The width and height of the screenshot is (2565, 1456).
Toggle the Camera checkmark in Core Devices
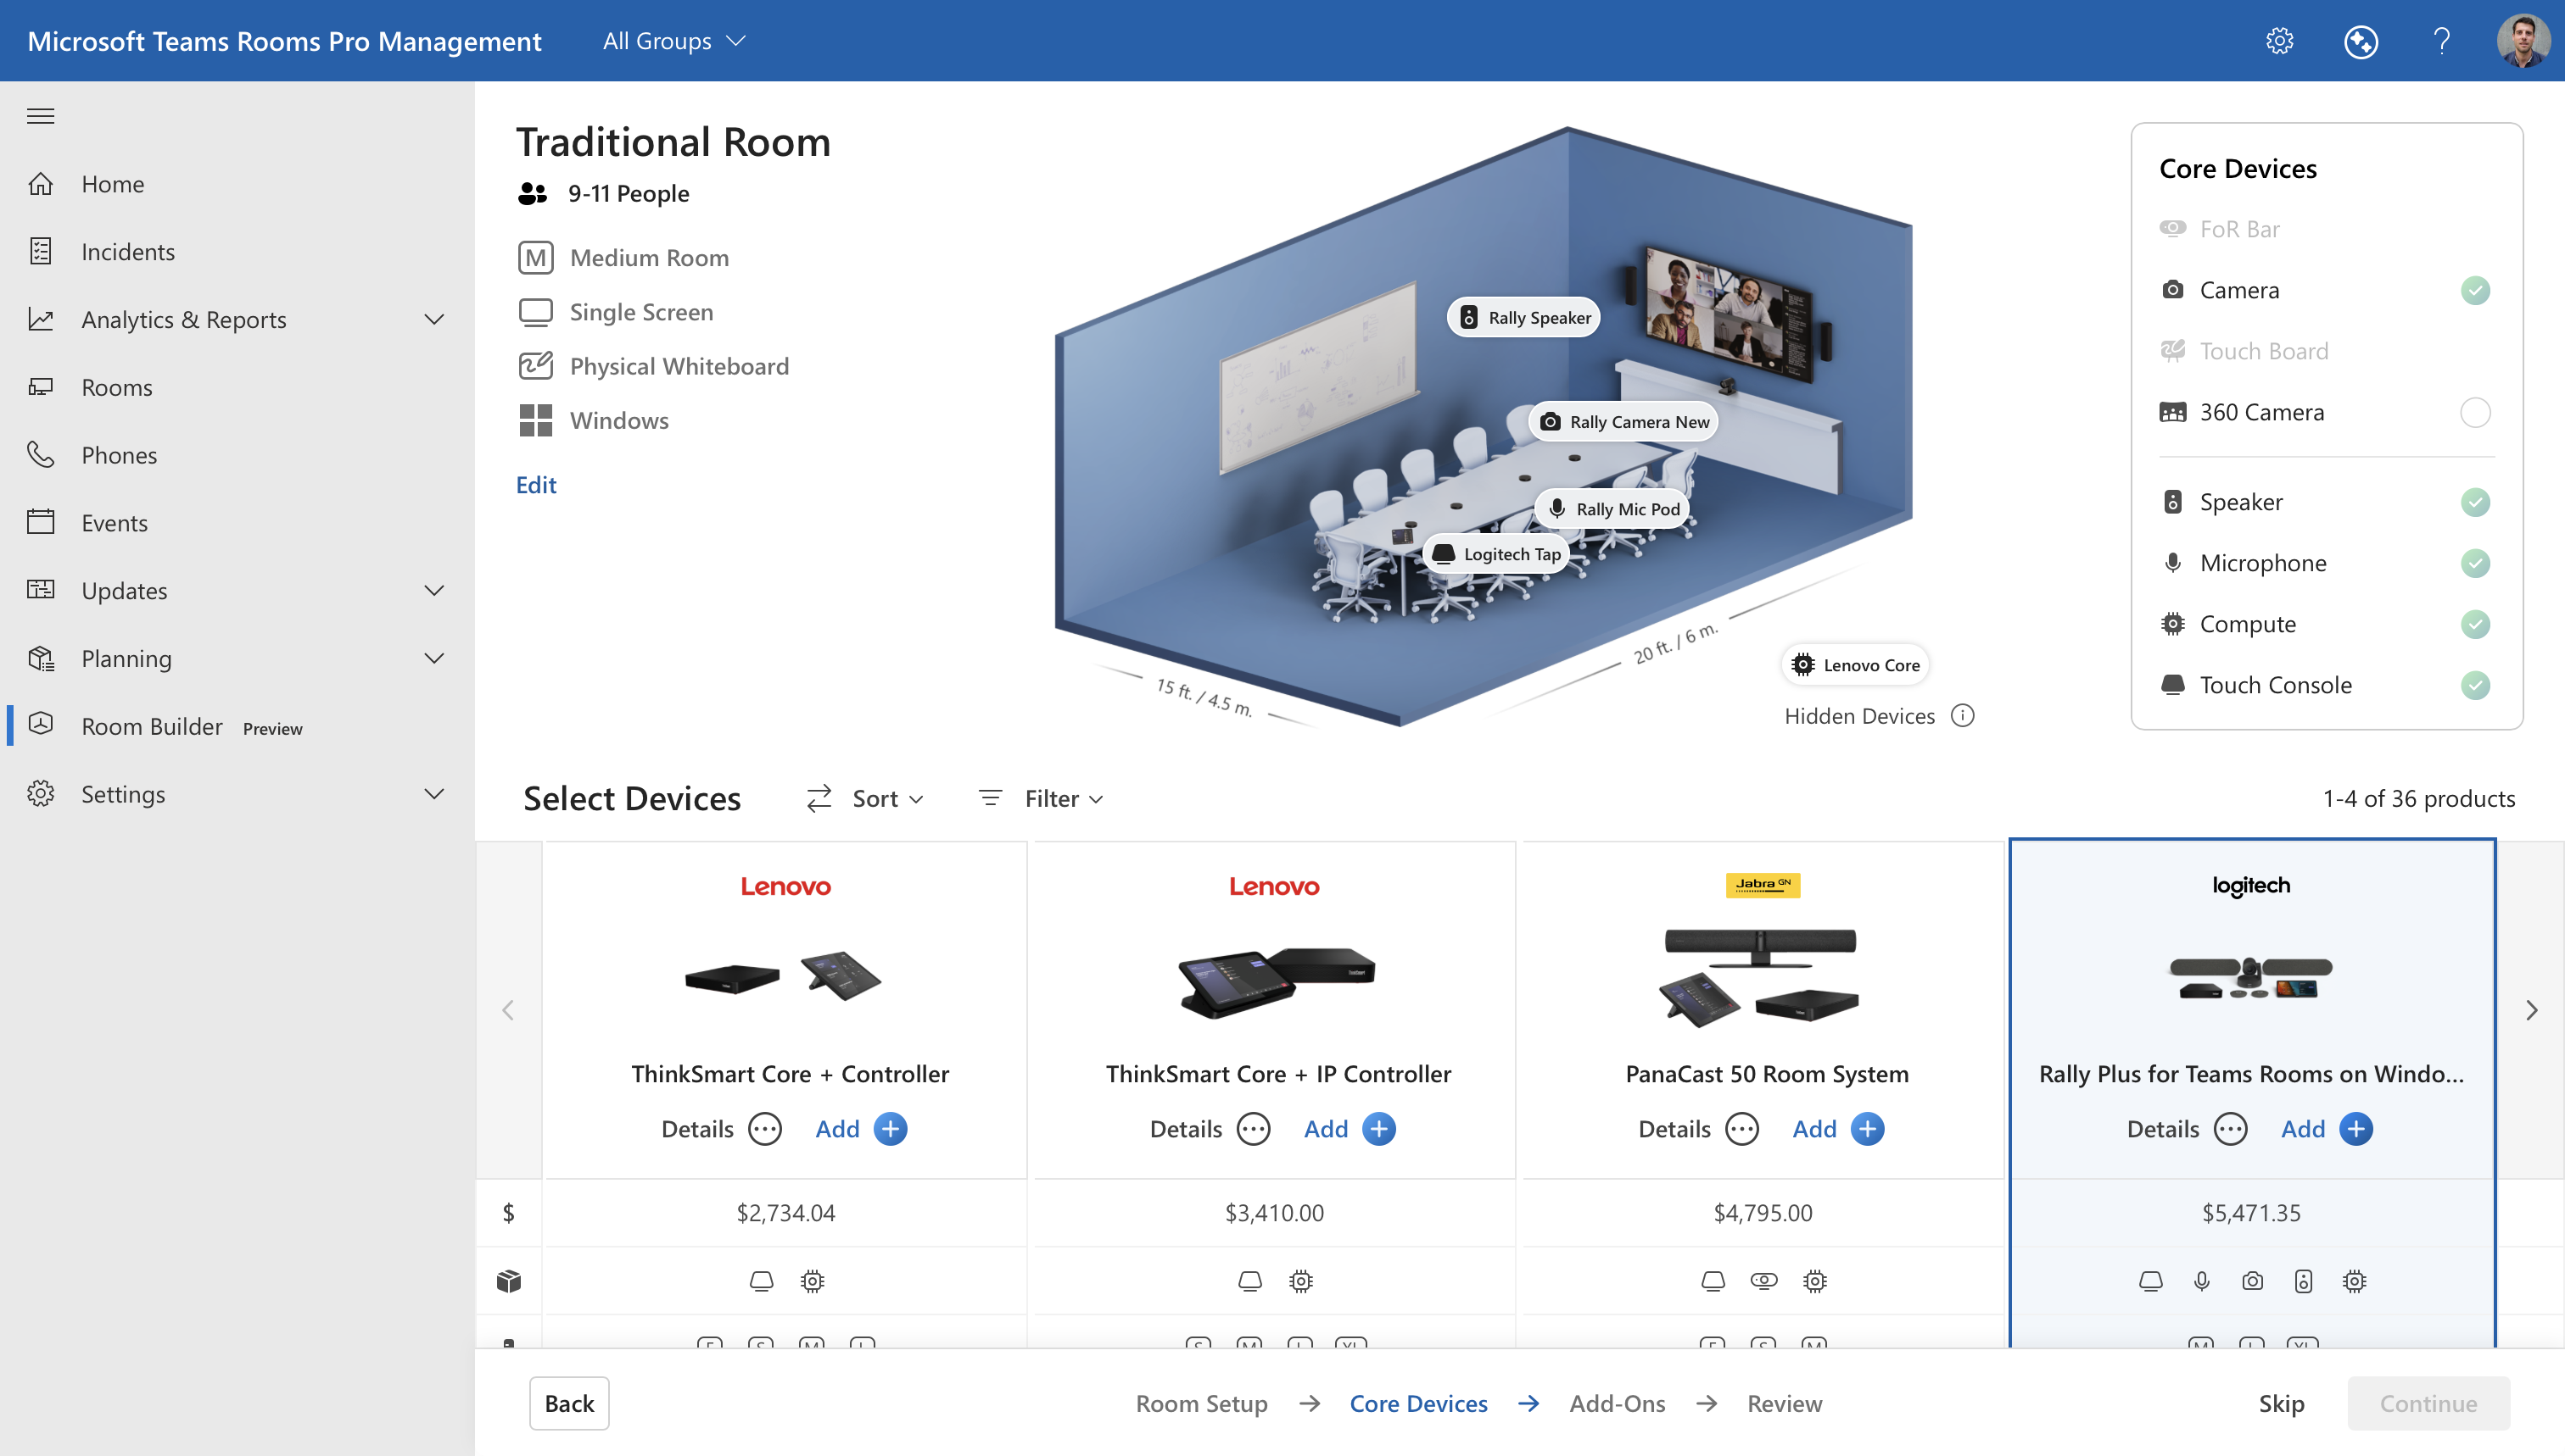(2475, 290)
